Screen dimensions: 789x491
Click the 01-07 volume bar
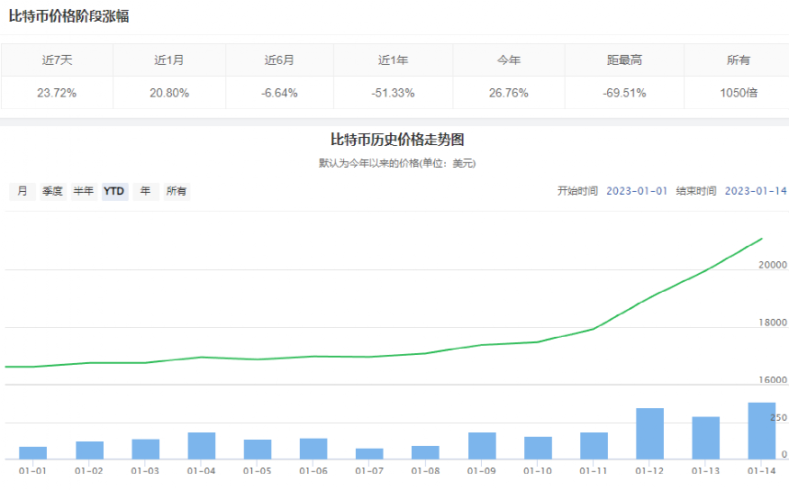(369, 453)
